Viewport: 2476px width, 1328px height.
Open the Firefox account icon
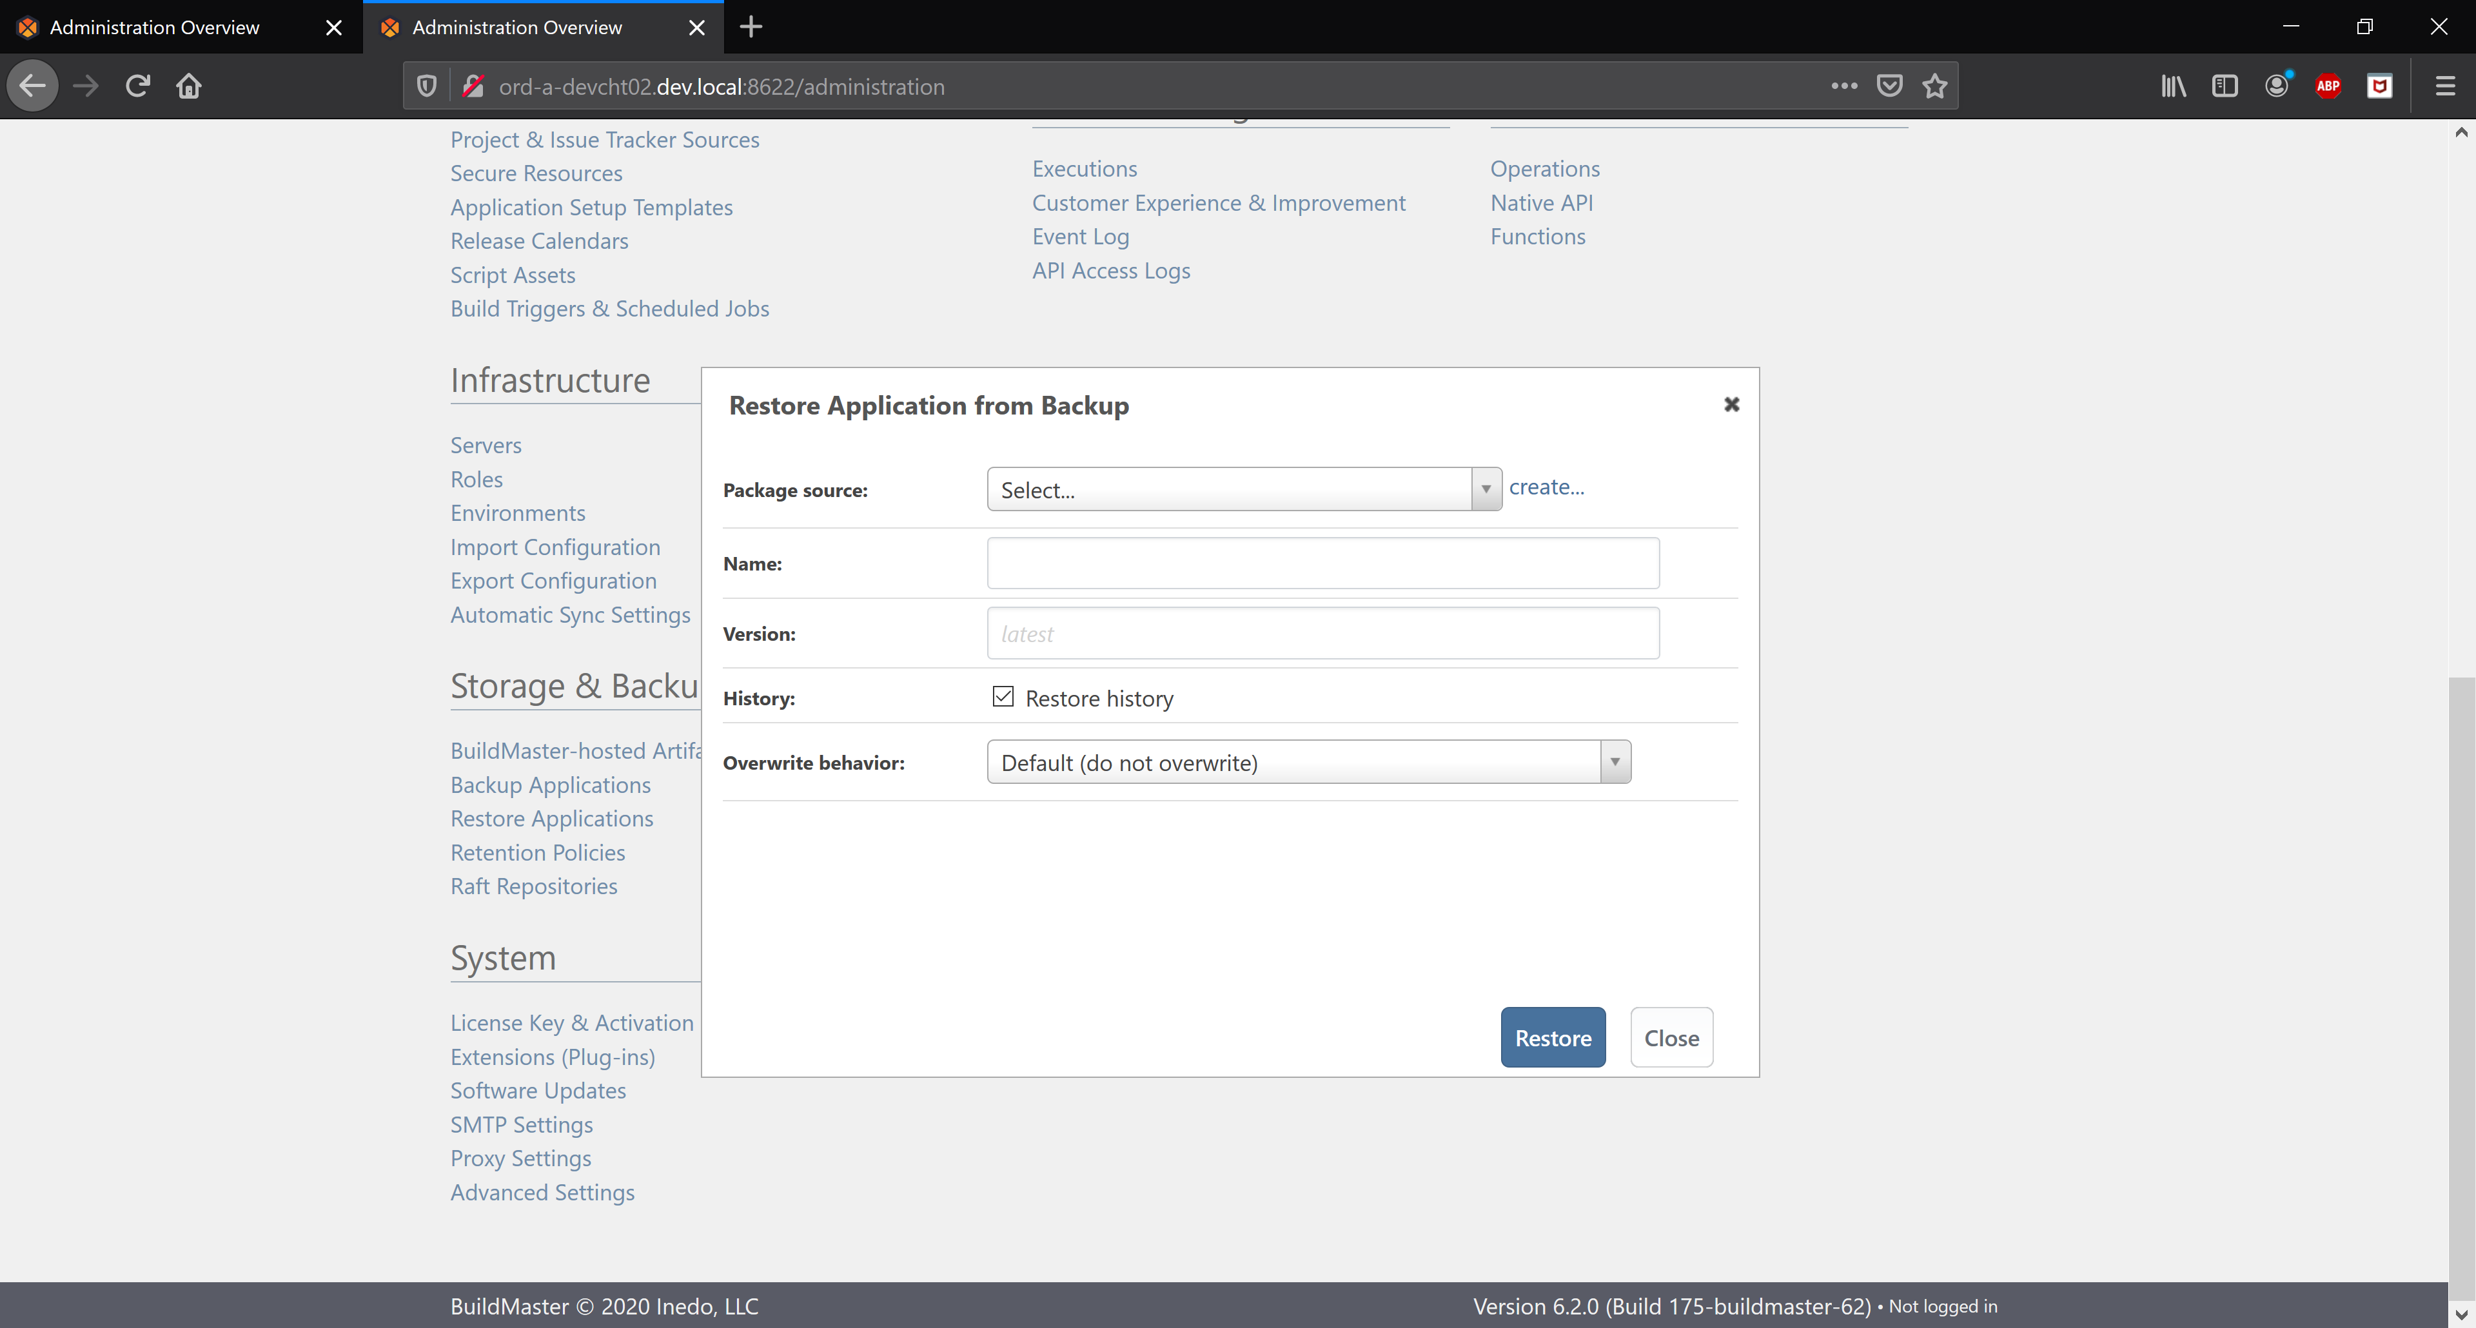pos(2277,86)
